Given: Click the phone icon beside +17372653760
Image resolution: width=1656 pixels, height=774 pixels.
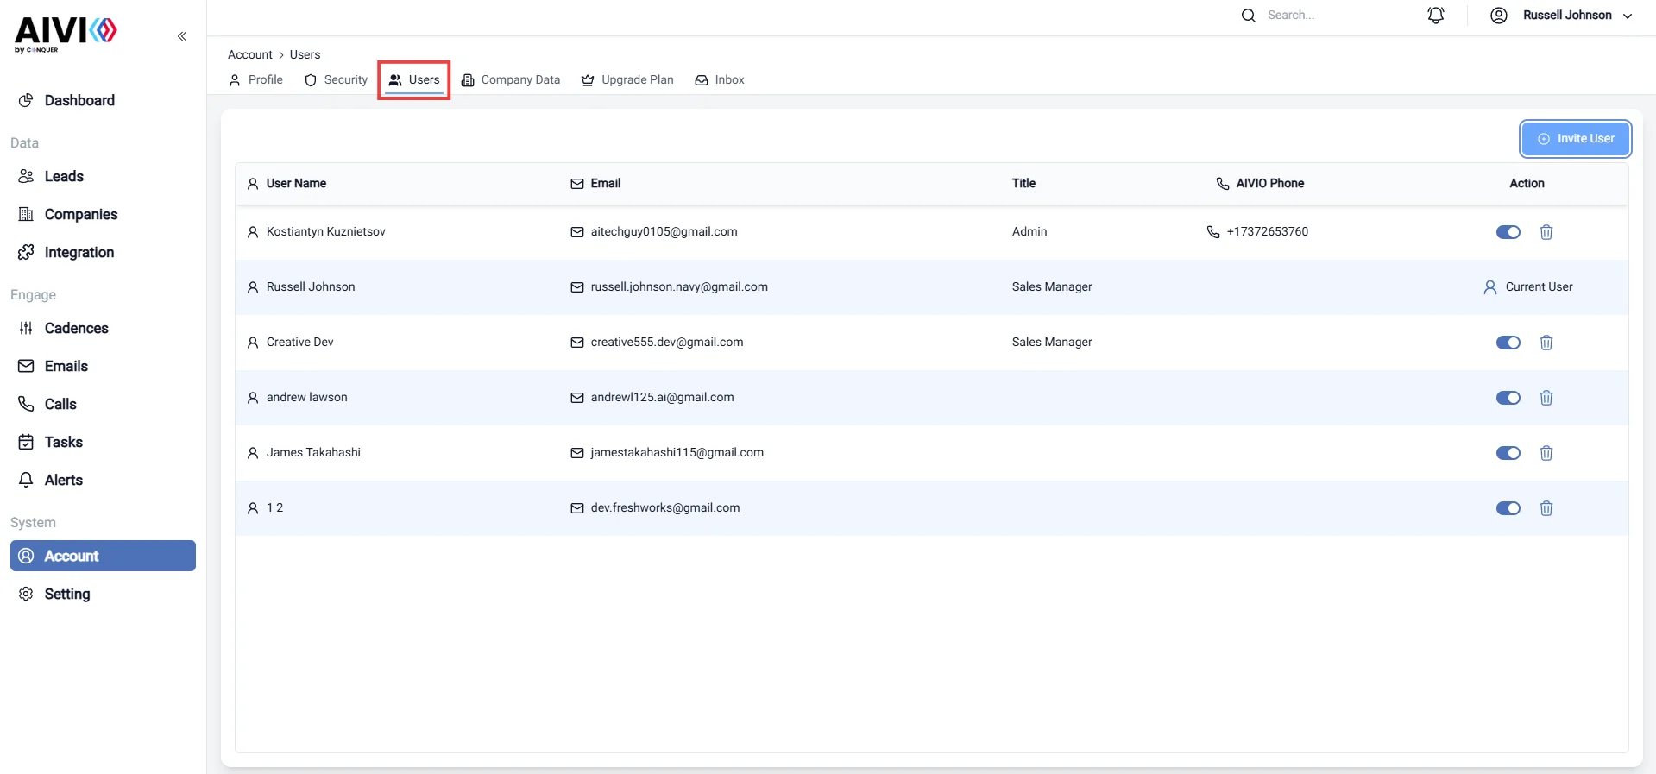Looking at the screenshot, I should (x=1213, y=232).
